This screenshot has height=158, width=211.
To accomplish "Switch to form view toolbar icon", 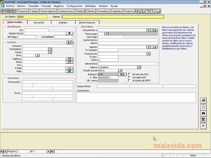I will click(8, 11).
